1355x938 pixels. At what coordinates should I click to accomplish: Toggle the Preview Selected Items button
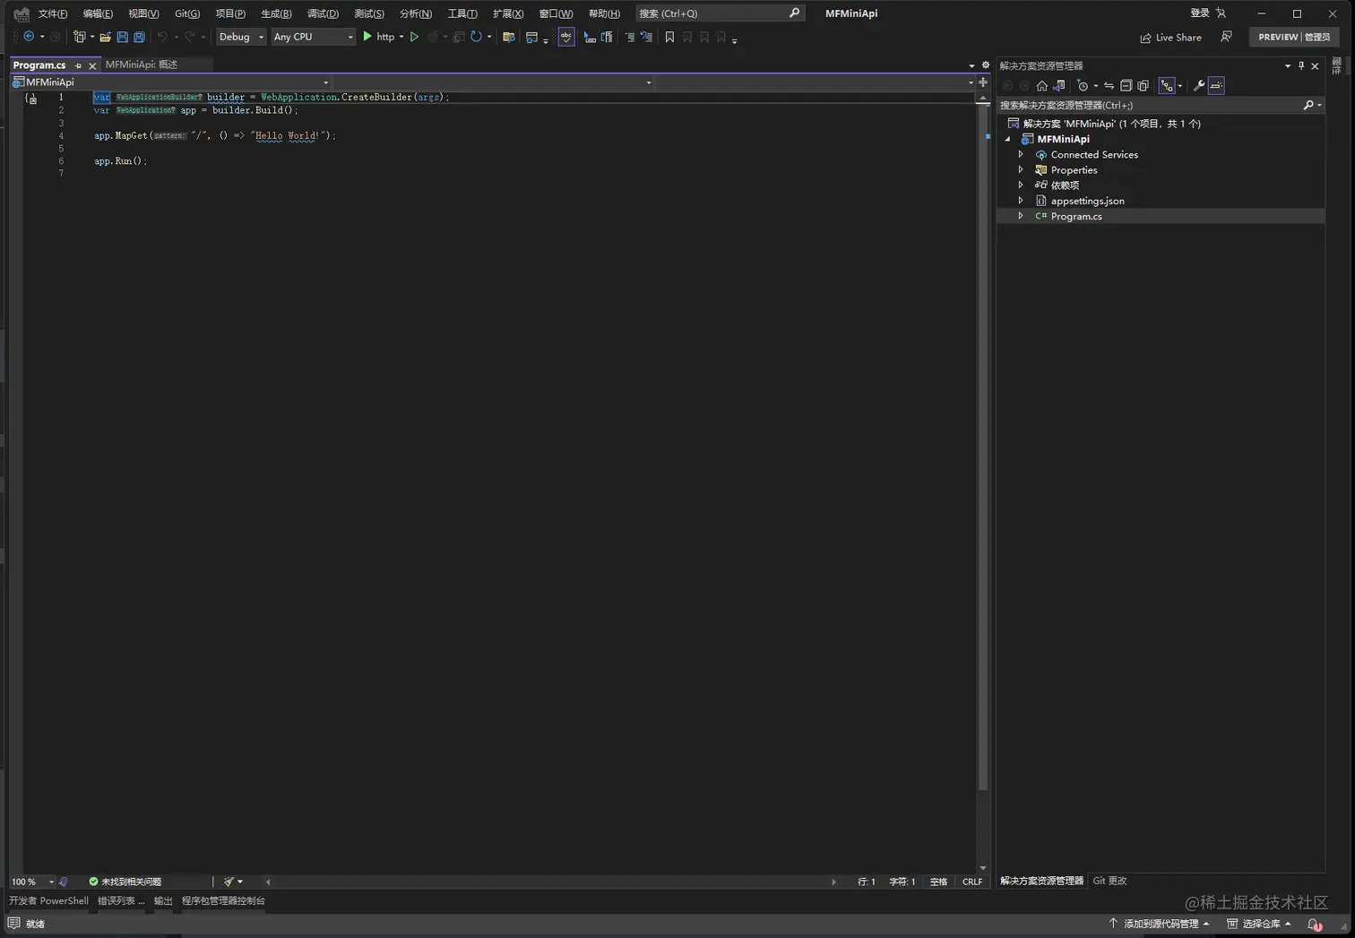tap(1216, 86)
